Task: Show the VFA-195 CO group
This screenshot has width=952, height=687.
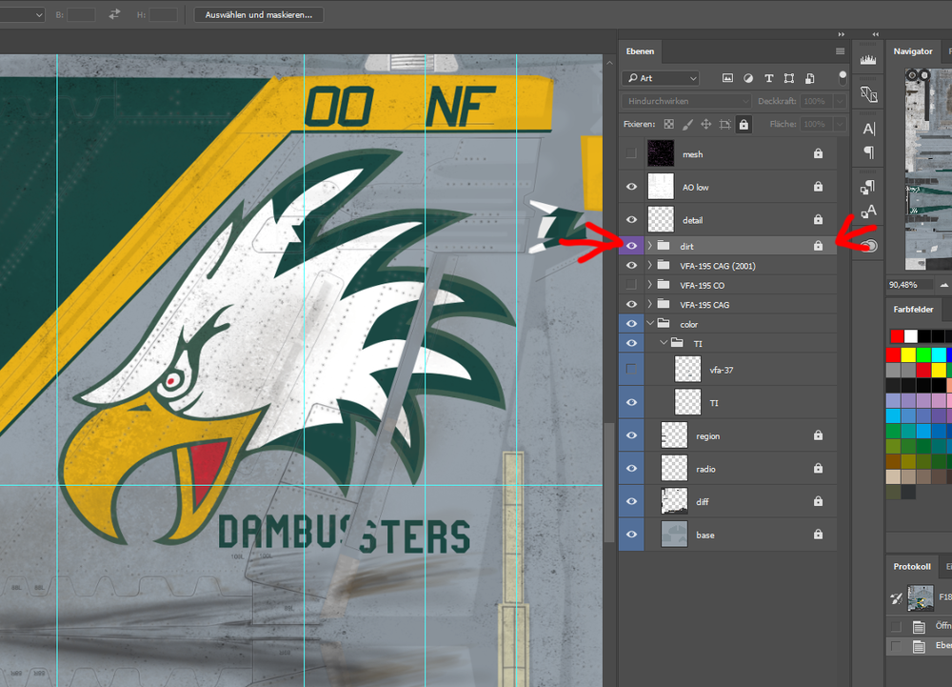Action: pos(631,285)
